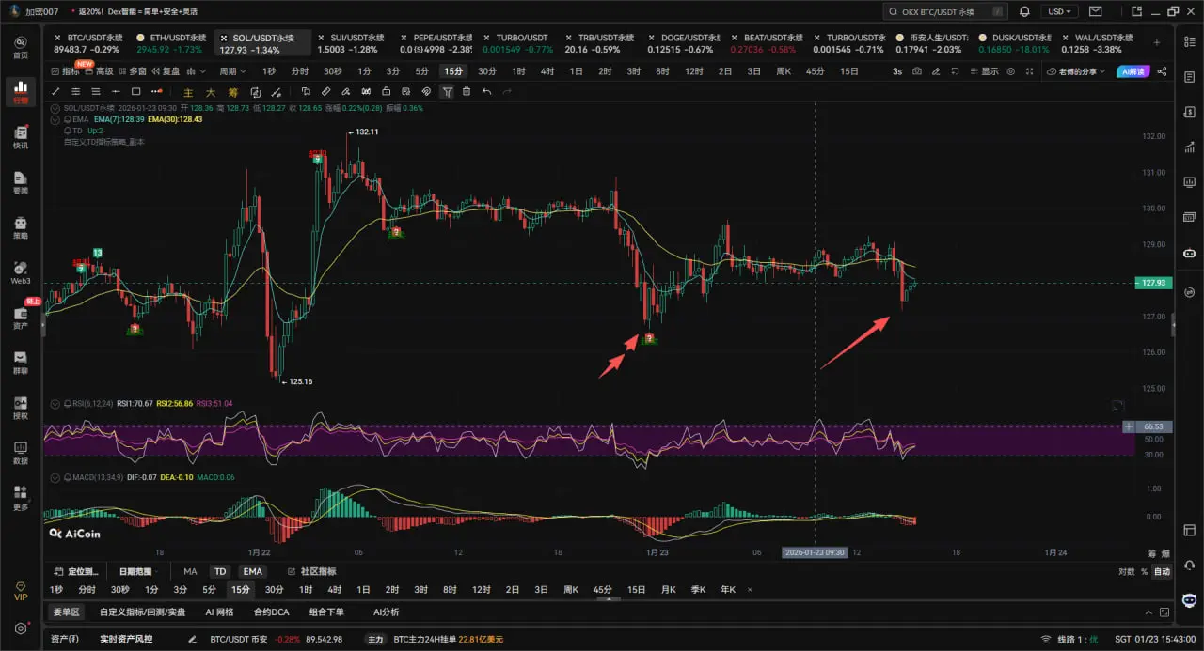This screenshot has height=651, width=1204.
Task: Open the USD currency dropdown
Action: pyautogui.click(x=1060, y=11)
